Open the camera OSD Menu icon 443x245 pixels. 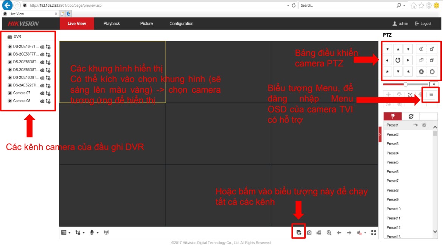[431, 95]
